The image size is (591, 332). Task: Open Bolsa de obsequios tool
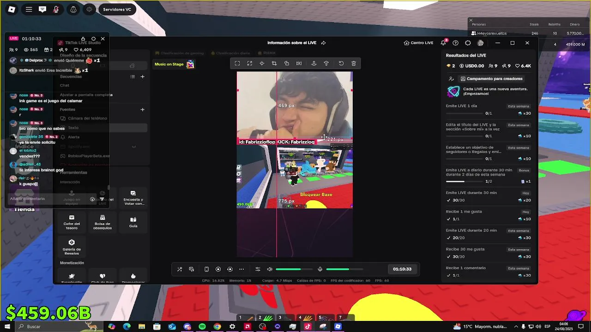(103, 222)
